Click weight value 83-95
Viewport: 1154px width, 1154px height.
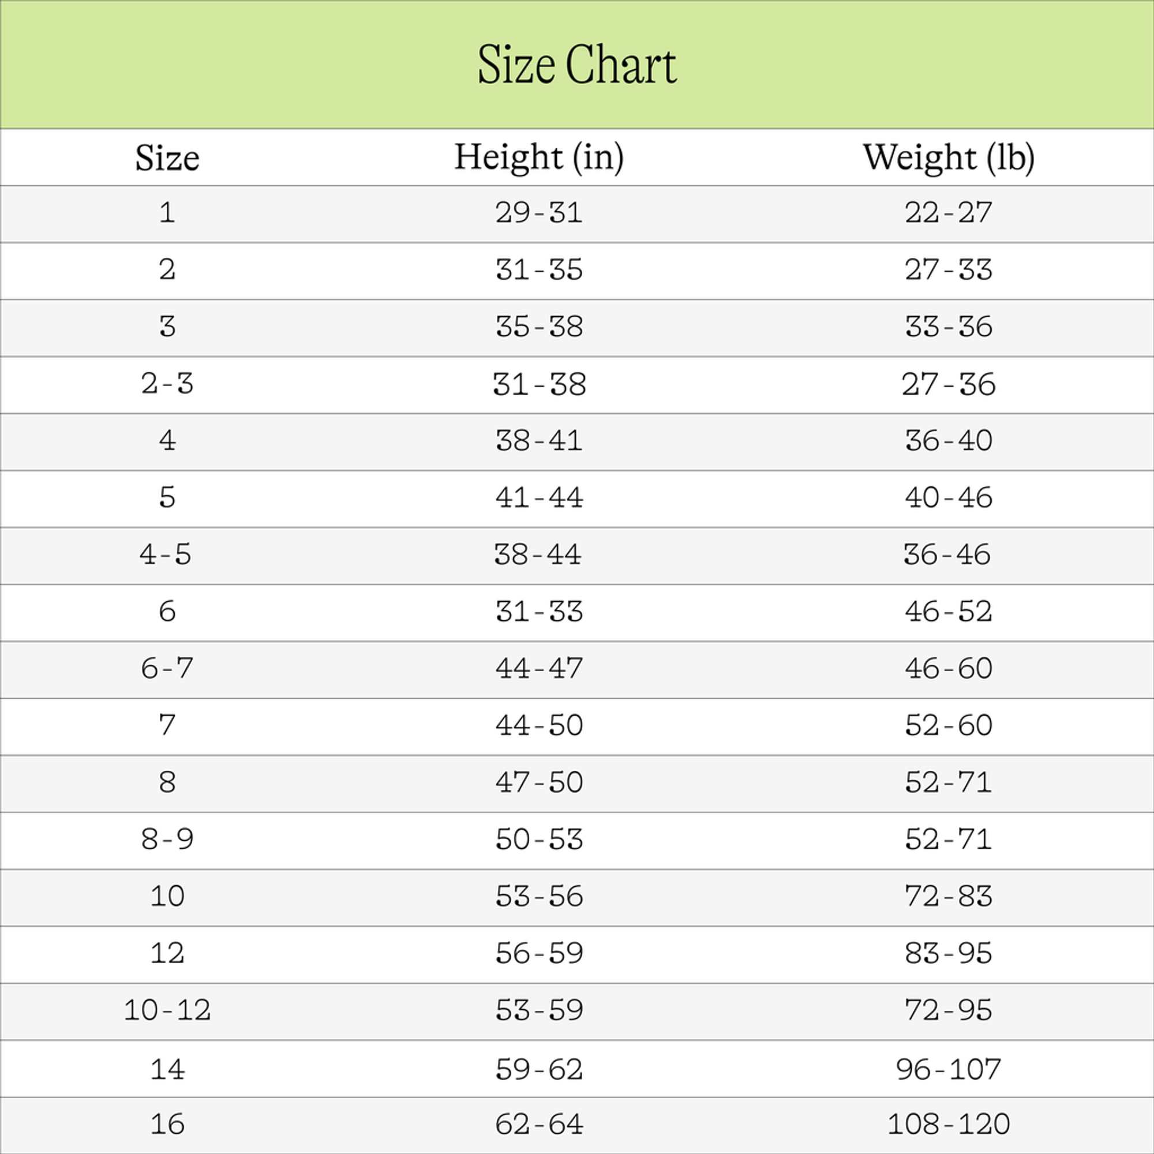point(949,953)
